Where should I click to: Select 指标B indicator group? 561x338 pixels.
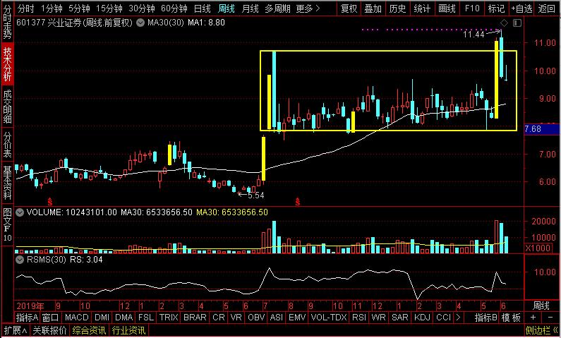coord(486,318)
